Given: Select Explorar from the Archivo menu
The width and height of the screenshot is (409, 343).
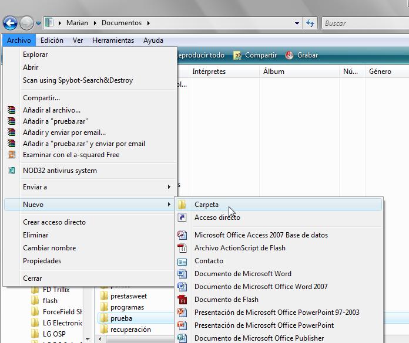Looking at the screenshot, I should pos(35,55).
